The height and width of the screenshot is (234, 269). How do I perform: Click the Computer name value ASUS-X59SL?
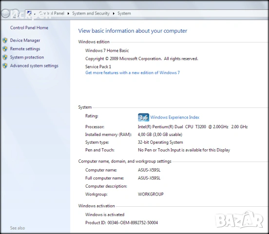(x=149, y=170)
